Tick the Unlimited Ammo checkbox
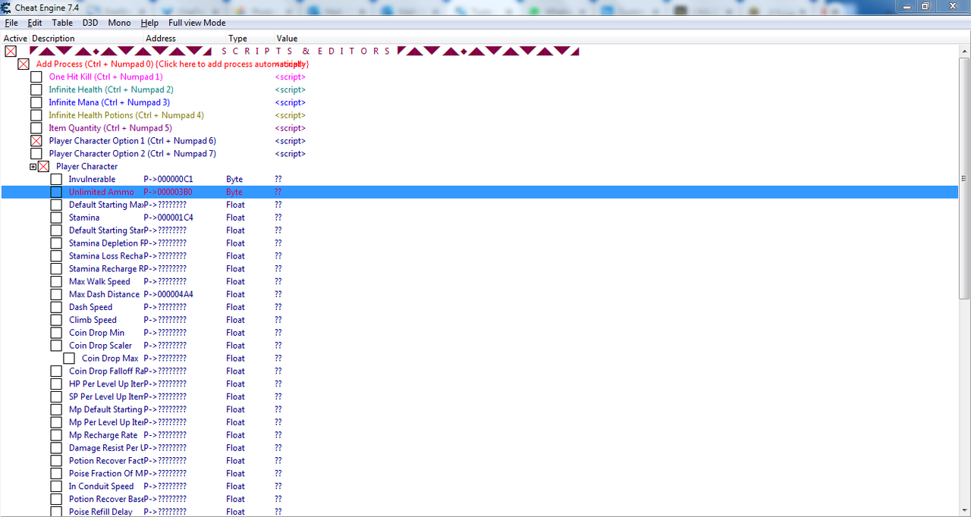This screenshot has width=971, height=517. pos(56,193)
